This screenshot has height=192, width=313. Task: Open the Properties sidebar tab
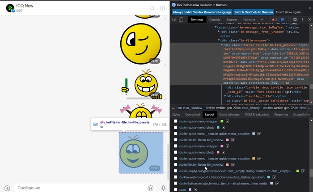(281, 114)
